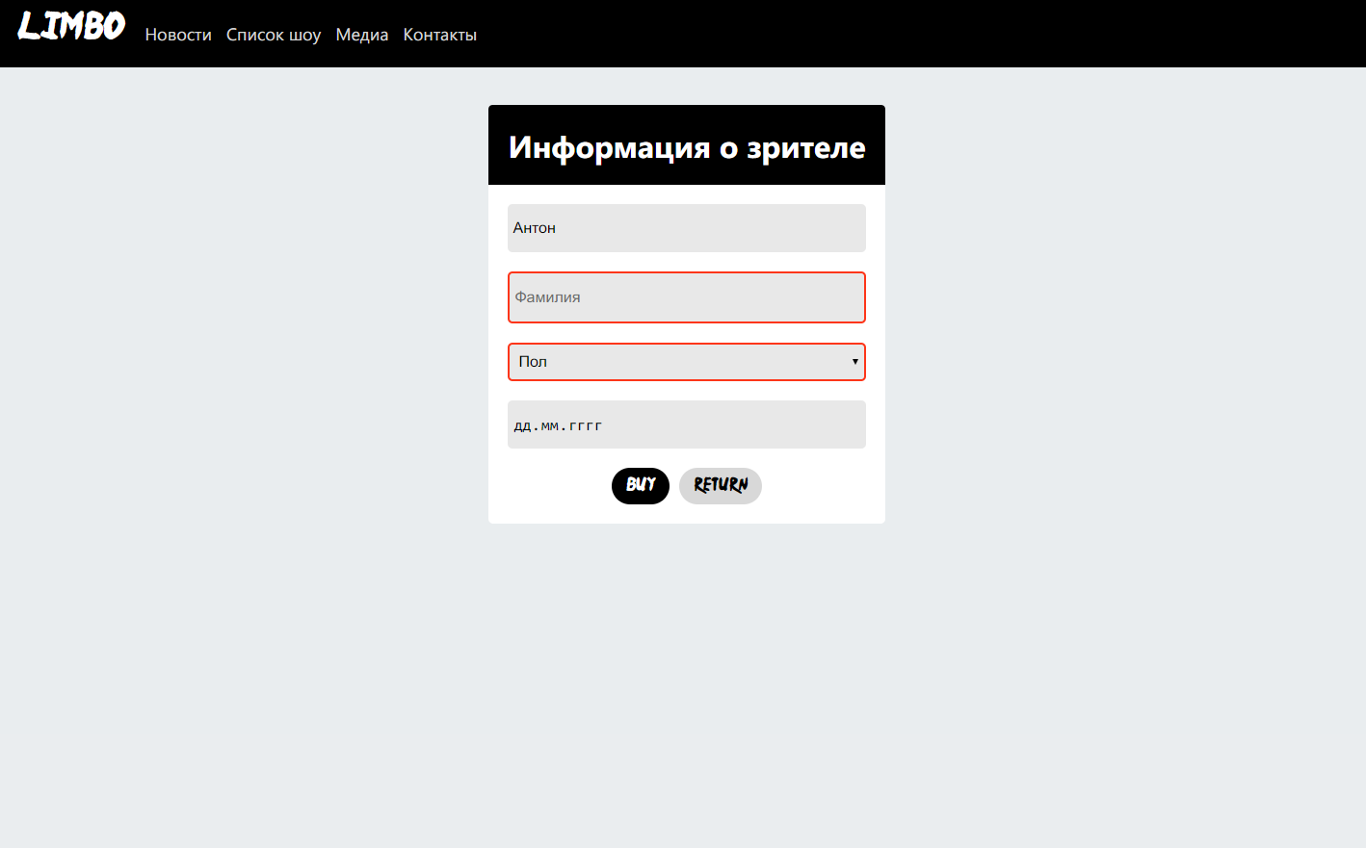Click the word Информация in form title
1366x848 pixels.
coord(609,147)
